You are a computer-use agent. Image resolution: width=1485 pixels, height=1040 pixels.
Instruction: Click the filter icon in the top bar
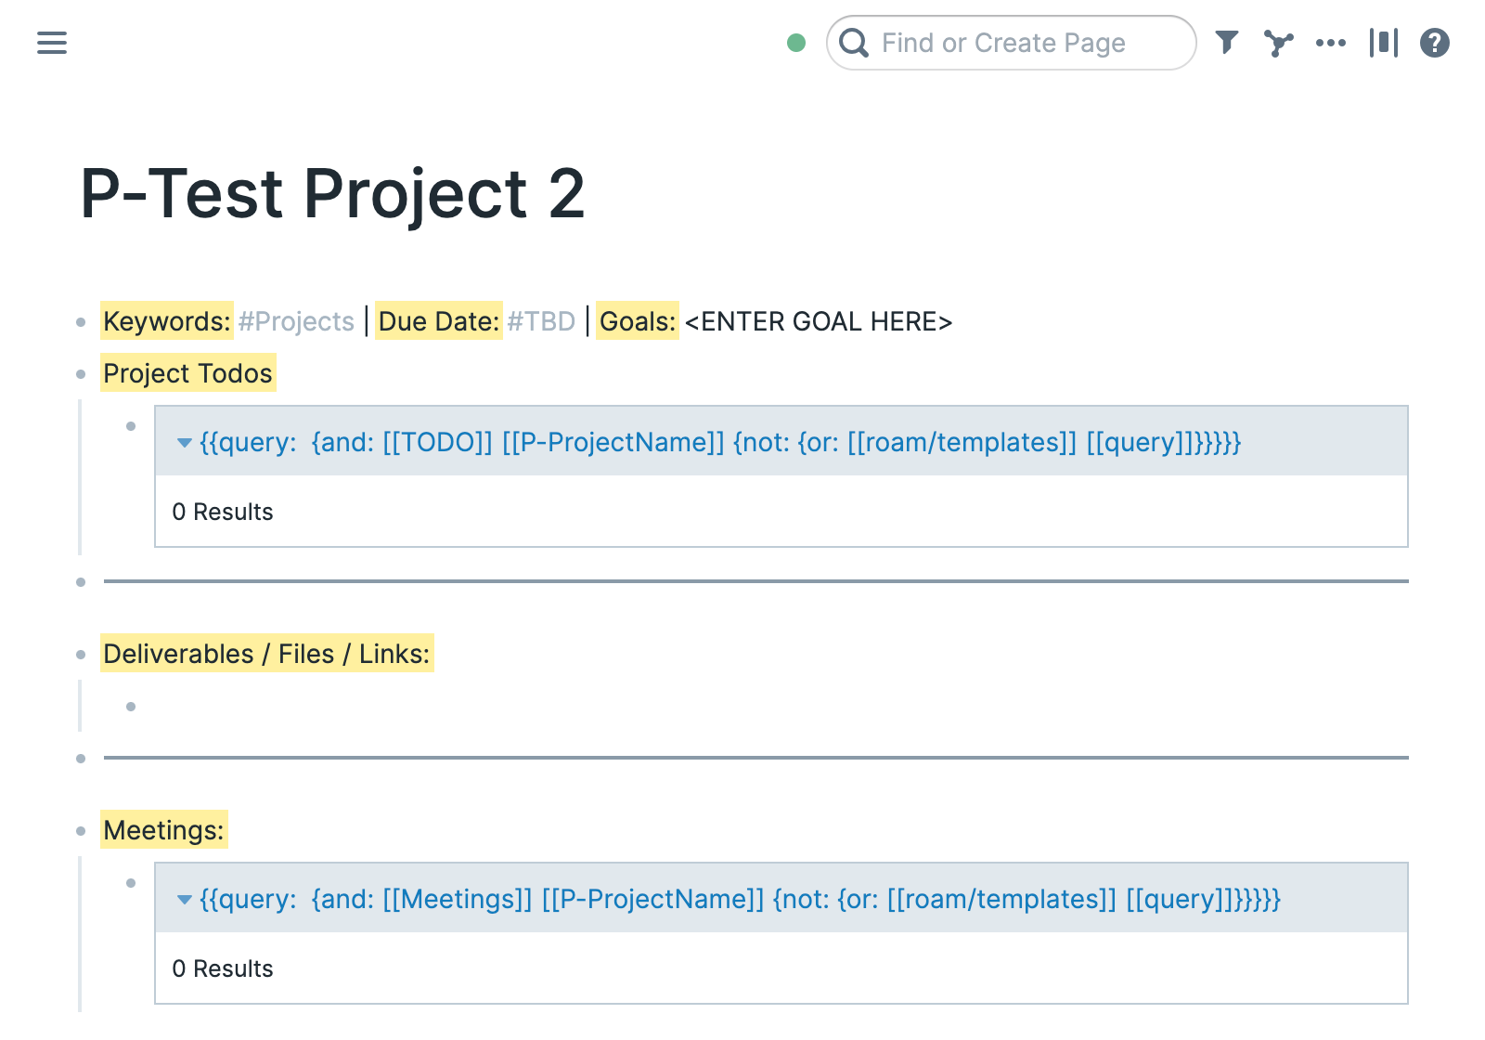pyautogui.click(x=1227, y=43)
